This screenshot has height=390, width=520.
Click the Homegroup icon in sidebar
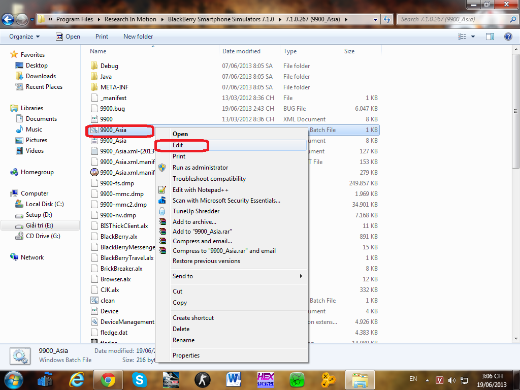coord(14,172)
